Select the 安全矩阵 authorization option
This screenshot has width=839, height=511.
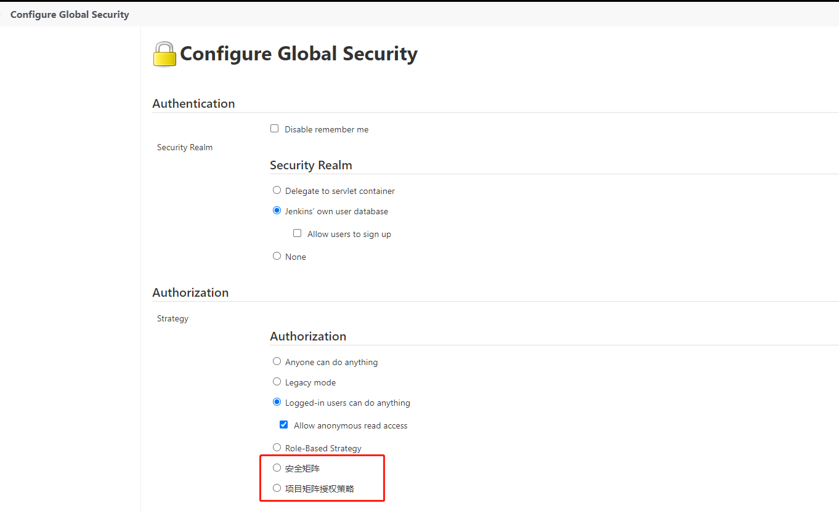click(277, 467)
